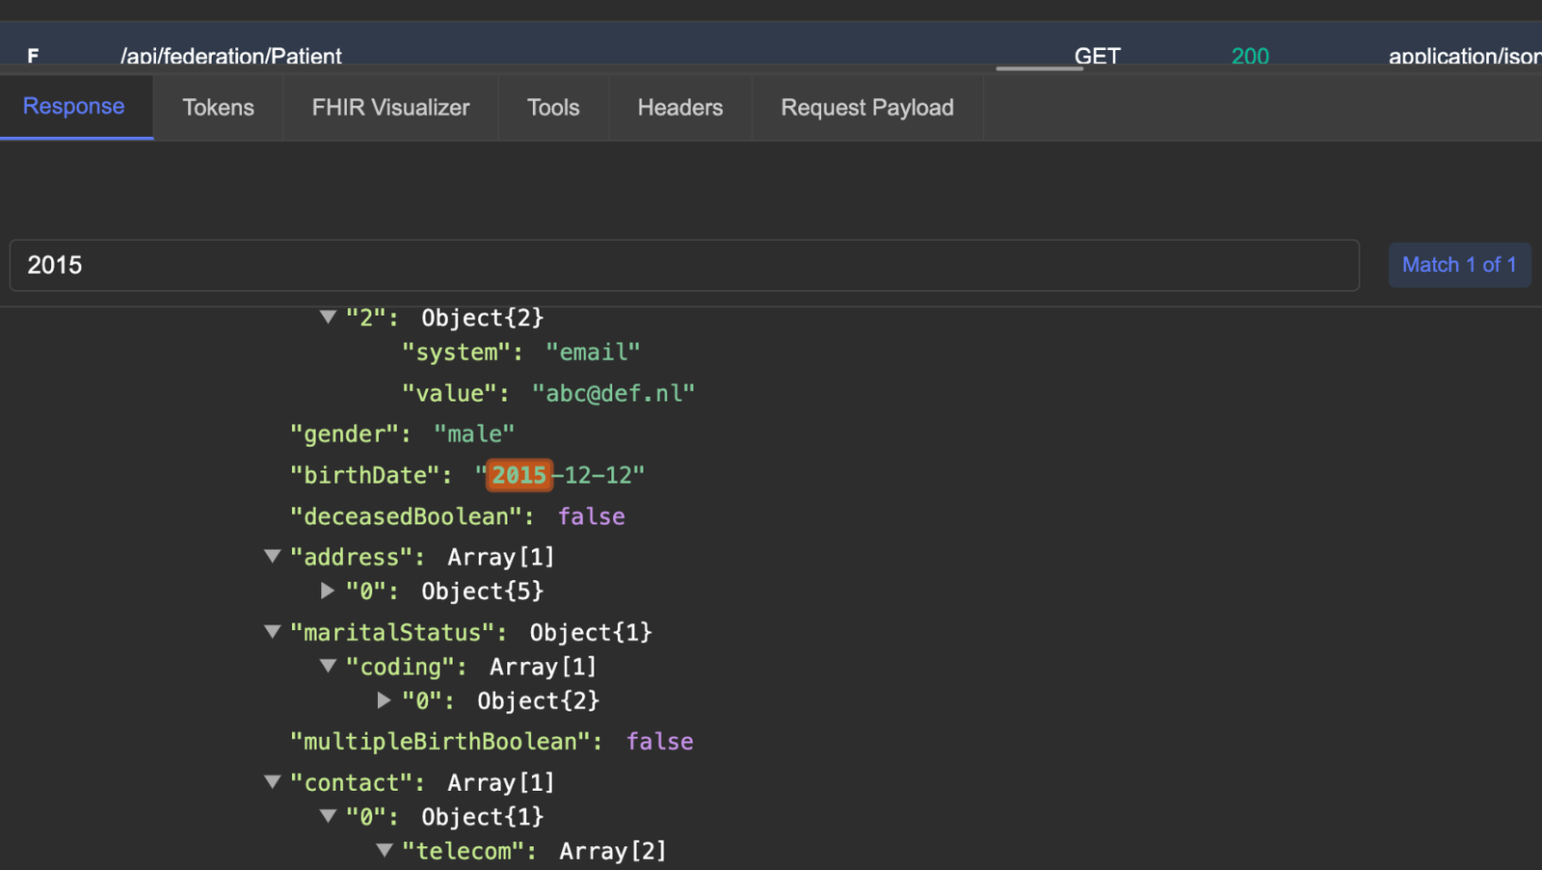Expand the address "0" Object{5} node
The height and width of the screenshot is (870, 1542).
[328, 591]
